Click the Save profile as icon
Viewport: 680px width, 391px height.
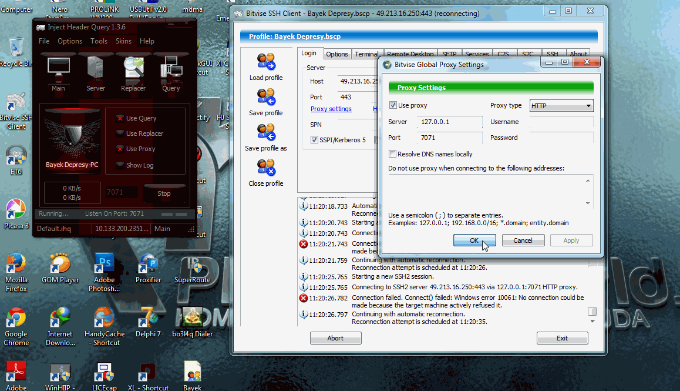pos(266,132)
